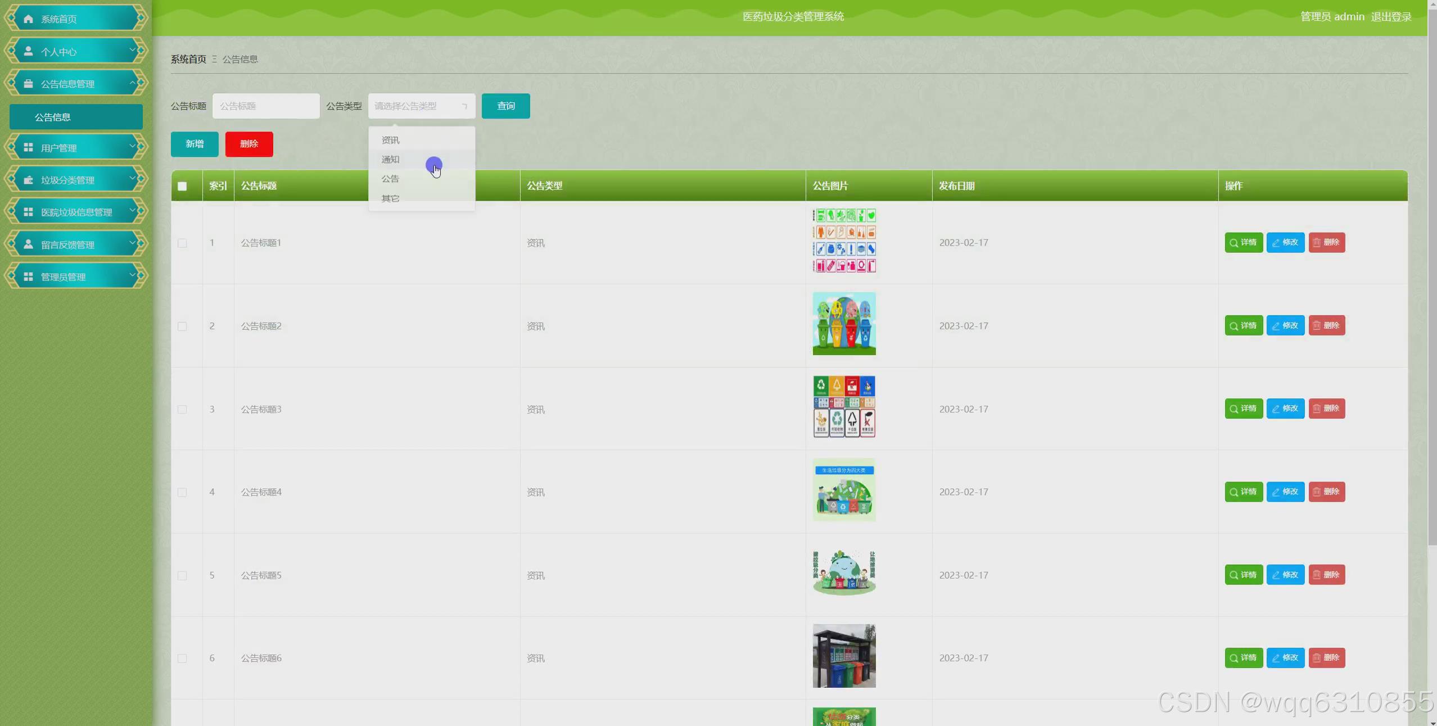This screenshot has width=1437, height=726.
Task: Go to 系统首页 in the sidebar
Action: pyautogui.click(x=76, y=18)
